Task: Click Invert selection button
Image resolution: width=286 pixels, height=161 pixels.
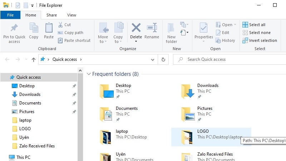Action: 260,40
